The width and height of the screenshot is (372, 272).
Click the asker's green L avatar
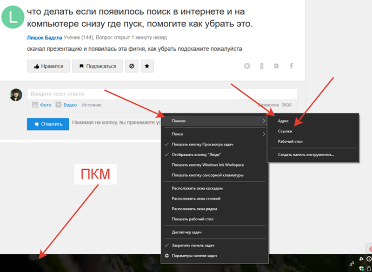[13, 17]
